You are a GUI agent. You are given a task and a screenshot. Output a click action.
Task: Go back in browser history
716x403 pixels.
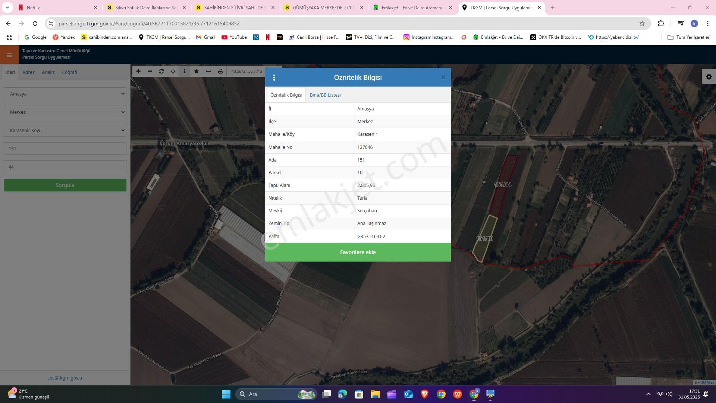point(8,24)
